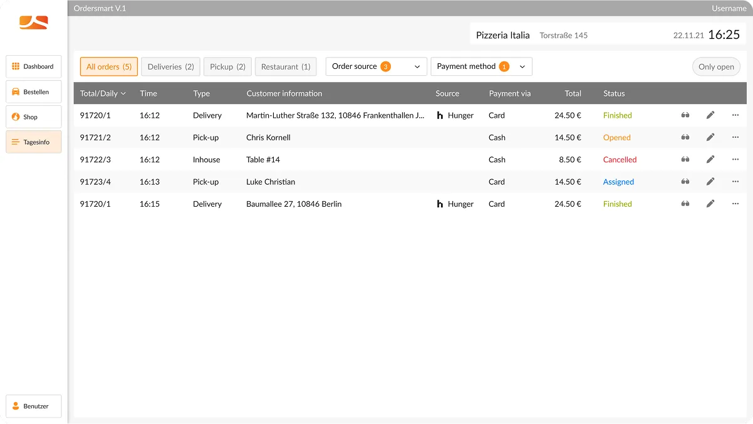Open the Payment method dropdown
The image size is (753, 424).
[481, 66]
